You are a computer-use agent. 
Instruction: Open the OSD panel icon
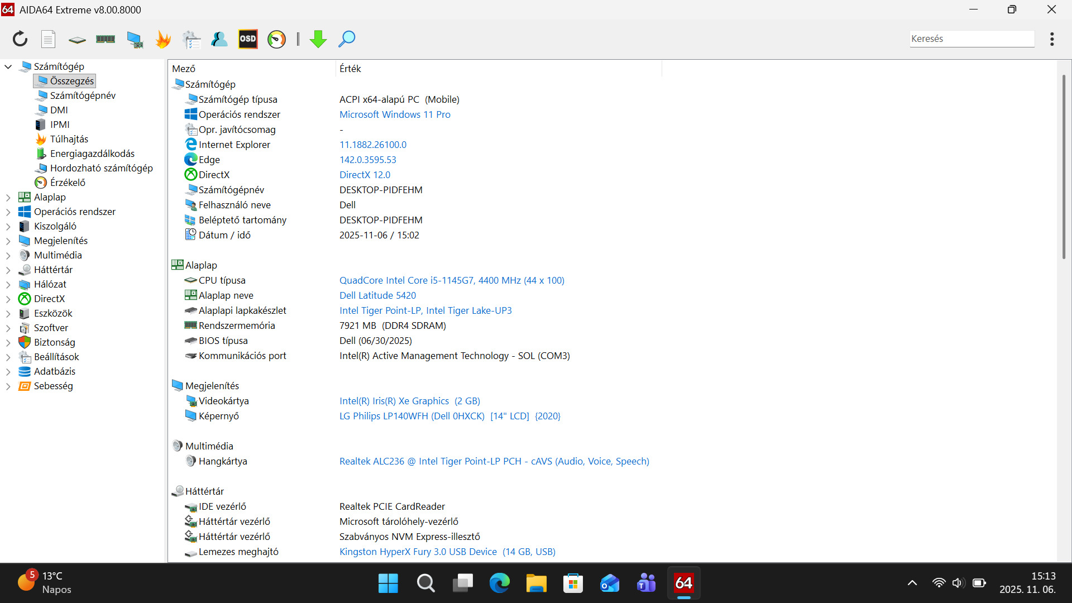[248, 39]
